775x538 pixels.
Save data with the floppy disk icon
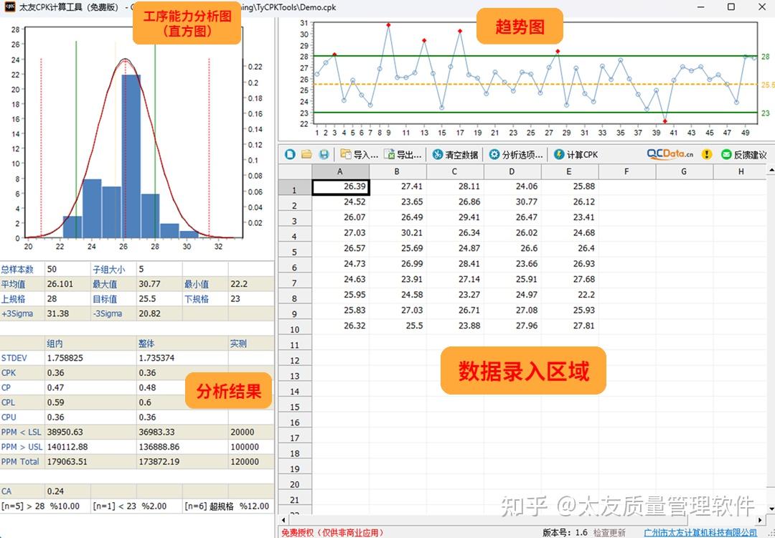point(324,154)
